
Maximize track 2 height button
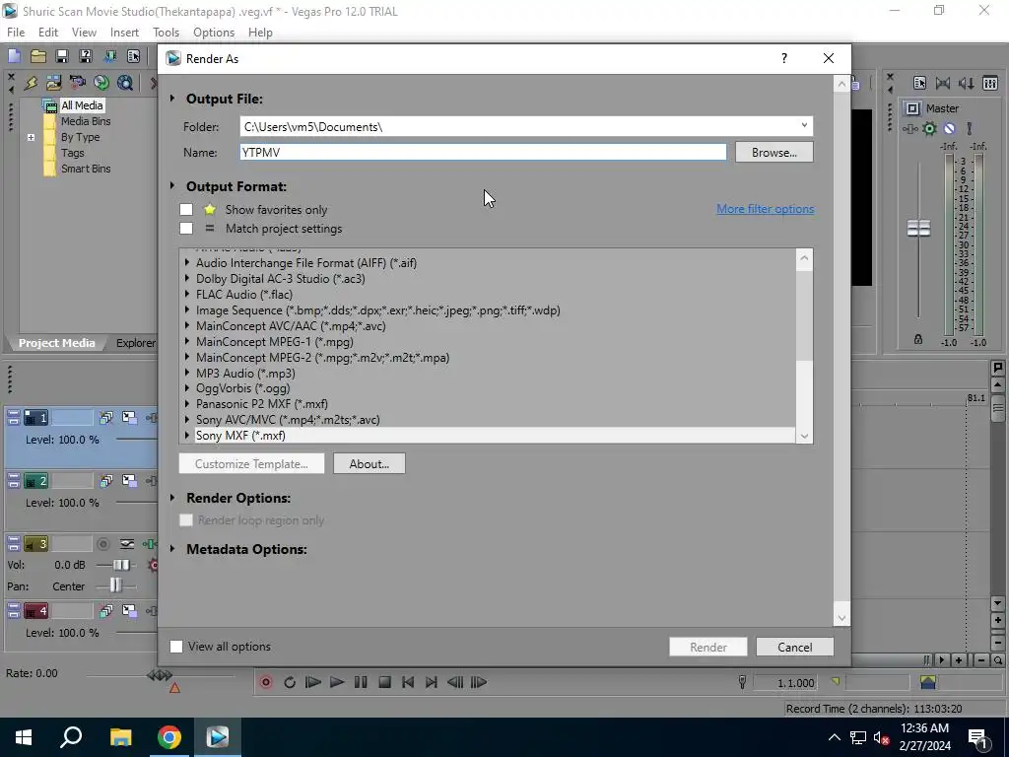coord(14,485)
